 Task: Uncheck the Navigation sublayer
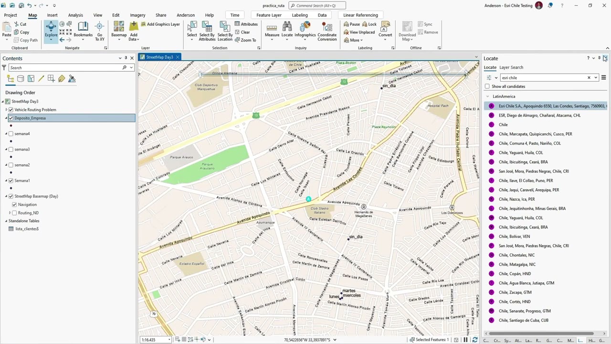click(14, 204)
